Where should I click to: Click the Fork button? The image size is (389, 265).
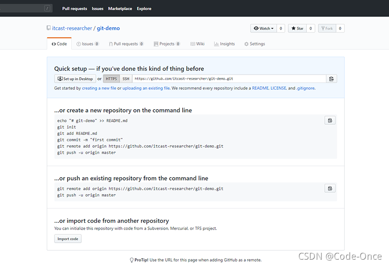[327, 28]
